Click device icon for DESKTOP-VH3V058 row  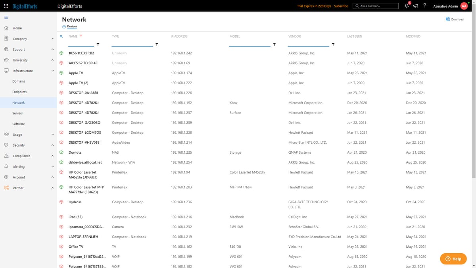[x=61, y=143]
